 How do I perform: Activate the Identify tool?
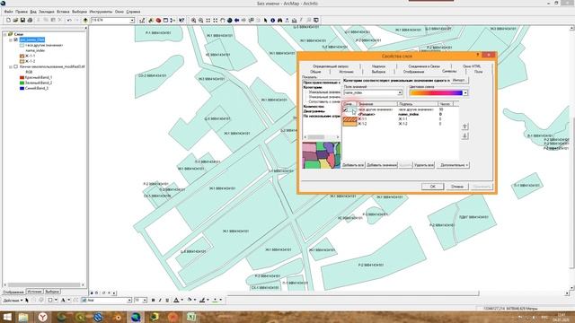click(272, 20)
